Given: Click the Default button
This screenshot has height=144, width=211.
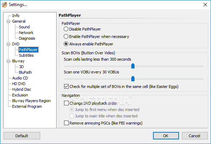Looking at the screenshot, I should click(22, 136).
